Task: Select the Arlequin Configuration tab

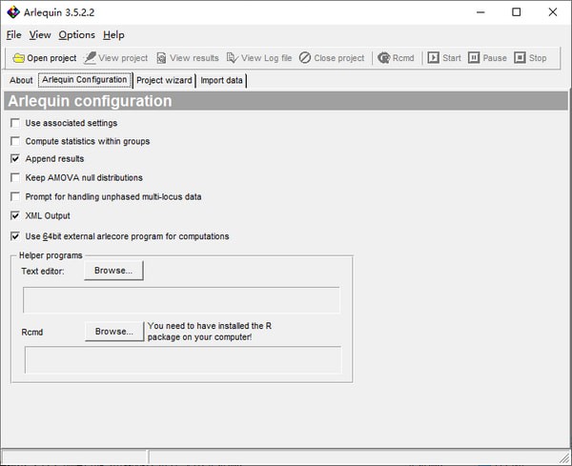Action: tap(85, 80)
